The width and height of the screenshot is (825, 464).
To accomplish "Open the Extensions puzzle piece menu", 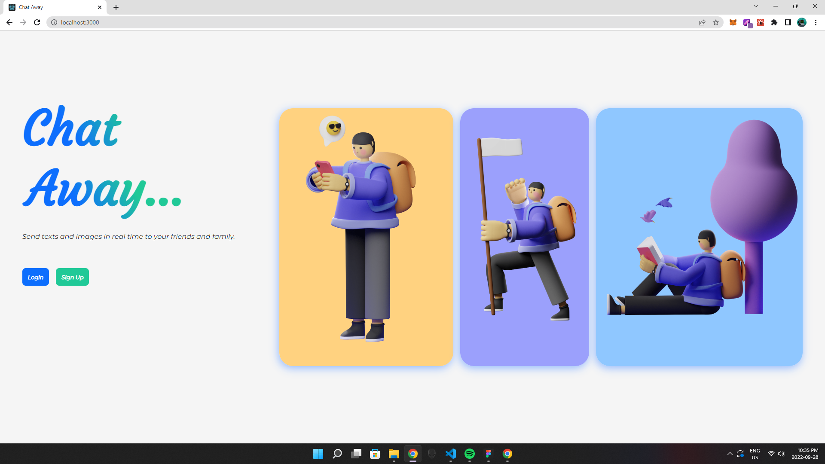I will [774, 22].
